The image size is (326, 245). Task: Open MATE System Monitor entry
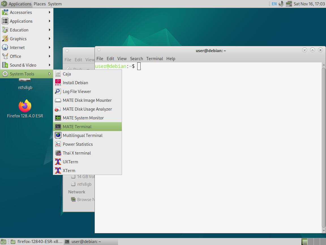pyautogui.click(x=83, y=118)
